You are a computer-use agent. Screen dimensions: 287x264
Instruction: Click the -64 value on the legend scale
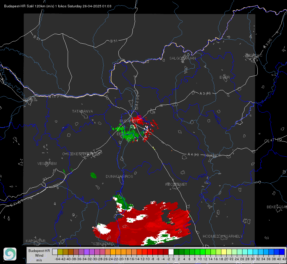(57, 259)
